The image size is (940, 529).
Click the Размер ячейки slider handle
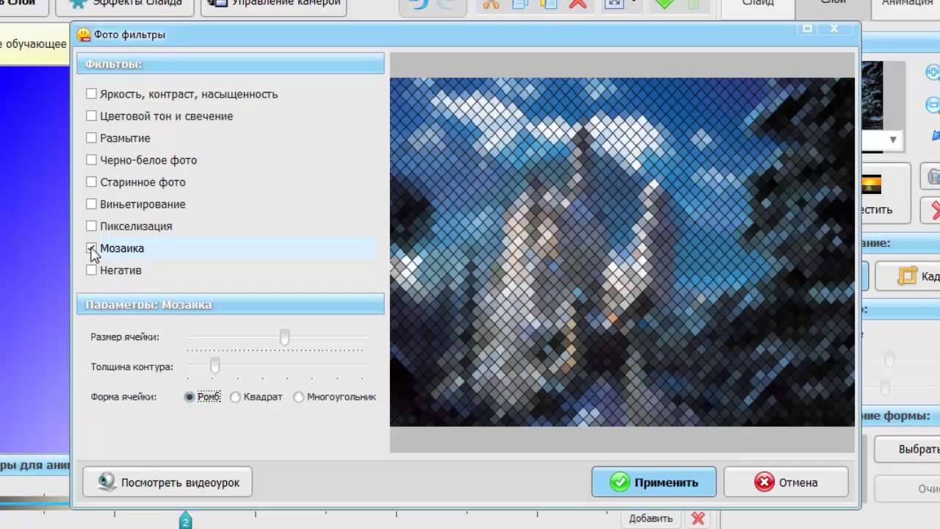click(x=284, y=337)
